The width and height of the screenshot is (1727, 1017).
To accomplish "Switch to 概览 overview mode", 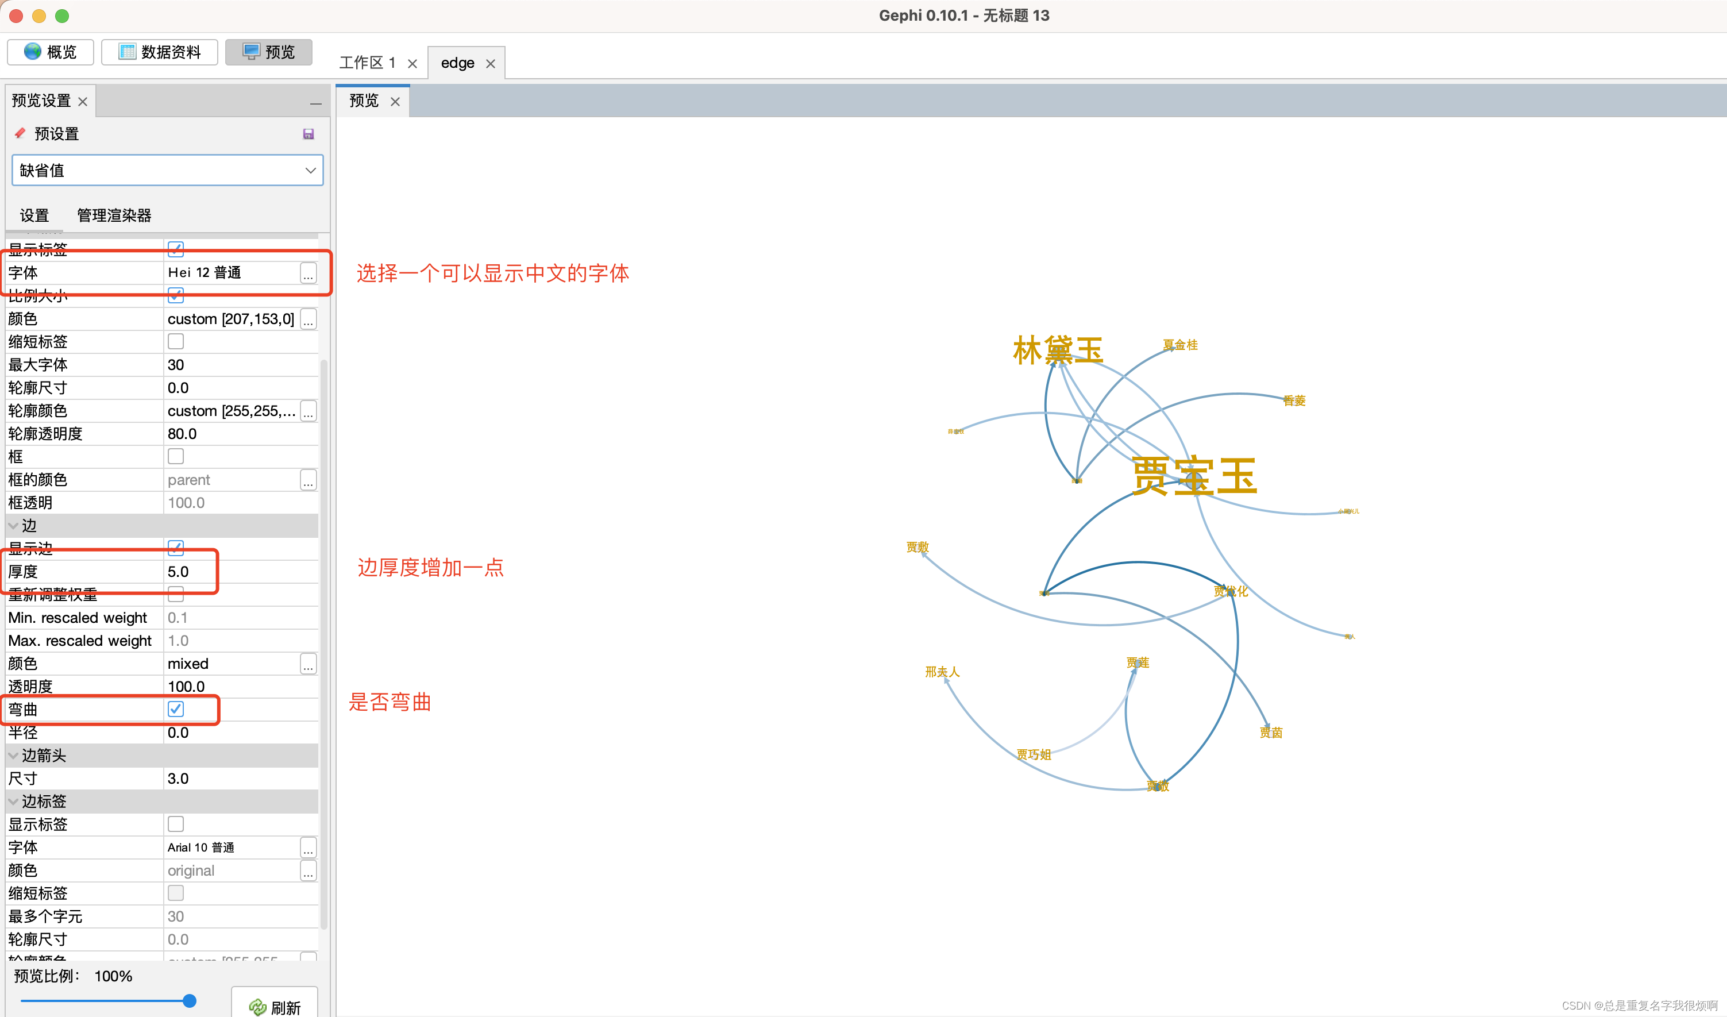I will point(51,52).
